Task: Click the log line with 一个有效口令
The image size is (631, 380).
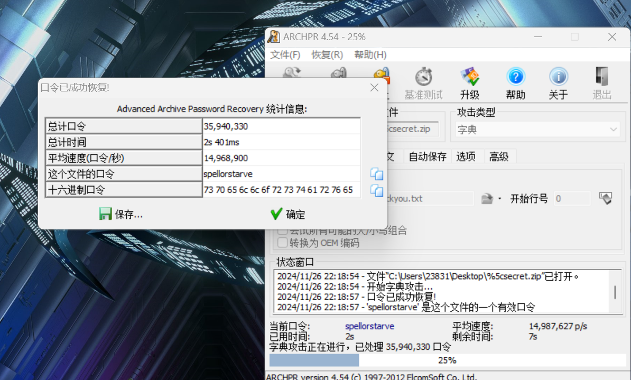Action: coord(406,308)
